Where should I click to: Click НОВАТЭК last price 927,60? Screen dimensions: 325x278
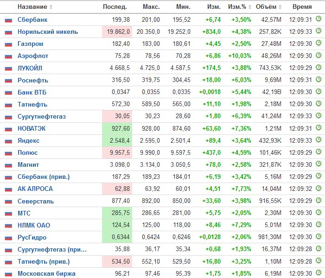click(121, 128)
